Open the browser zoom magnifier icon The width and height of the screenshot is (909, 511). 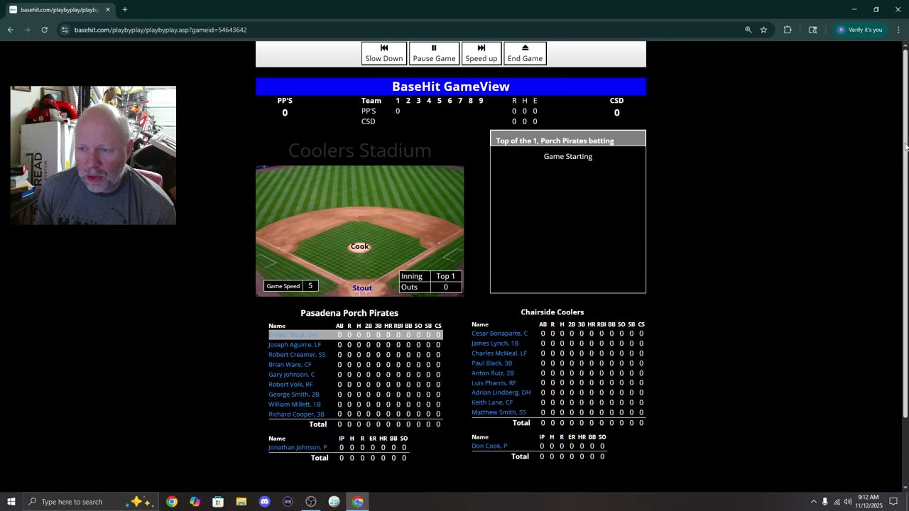point(748,30)
